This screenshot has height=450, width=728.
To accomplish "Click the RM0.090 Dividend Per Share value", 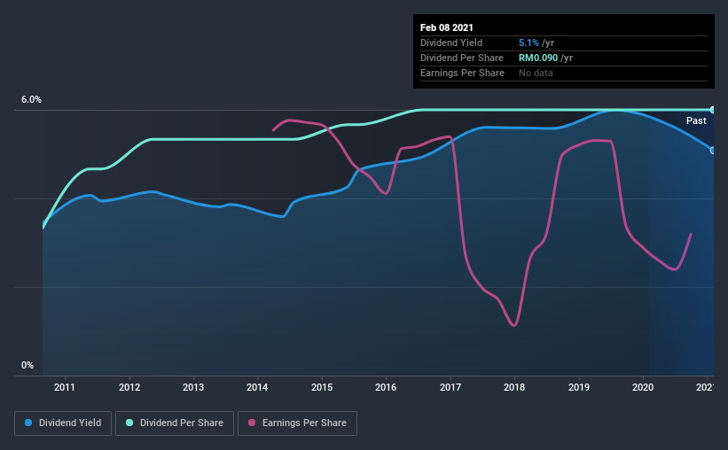I will [538, 58].
